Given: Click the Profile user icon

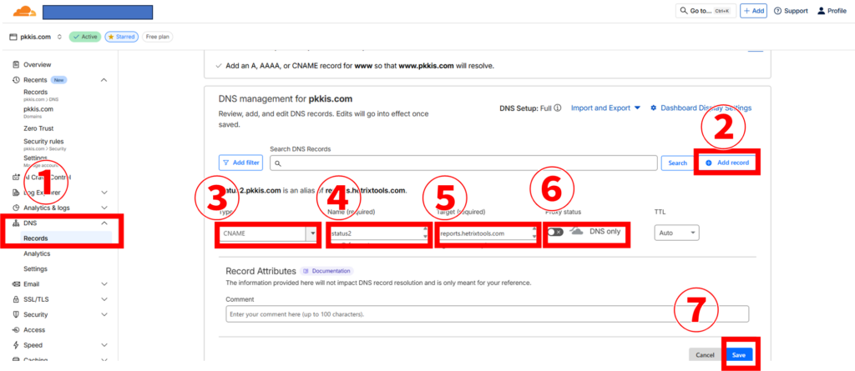Looking at the screenshot, I should tap(821, 11).
